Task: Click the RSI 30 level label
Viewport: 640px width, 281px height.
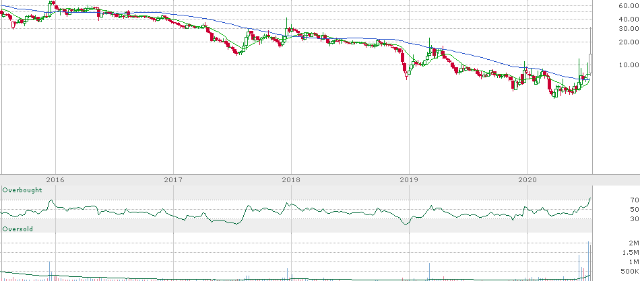Action: pyautogui.click(x=635, y=219)
